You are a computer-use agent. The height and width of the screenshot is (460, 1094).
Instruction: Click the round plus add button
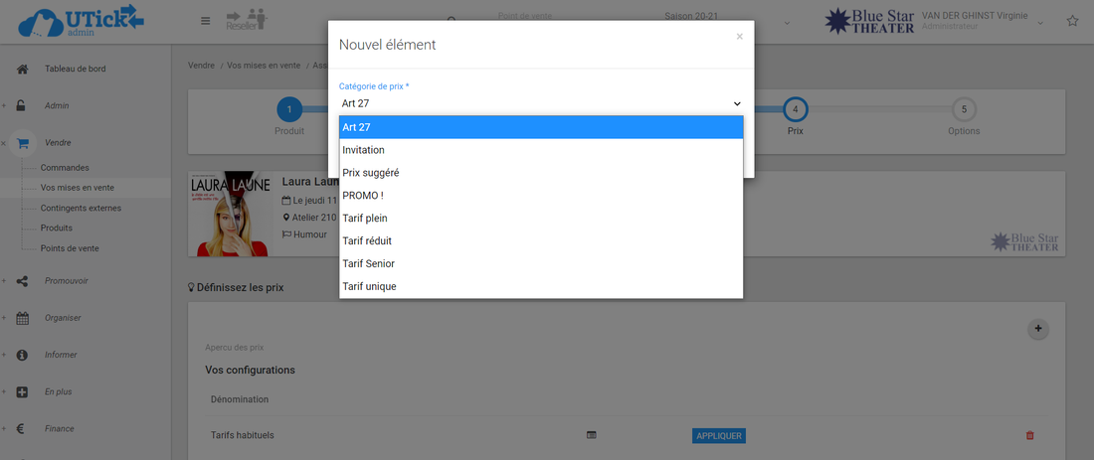click(x=1038, y=328)
